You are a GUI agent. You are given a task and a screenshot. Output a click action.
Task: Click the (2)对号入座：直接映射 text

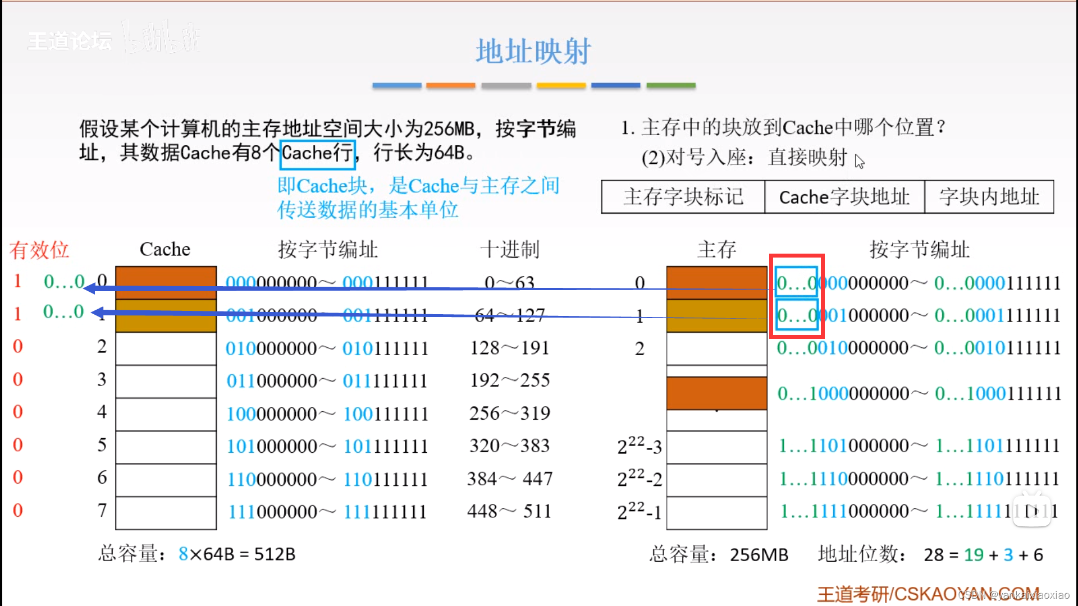click(x=744, y=158)
